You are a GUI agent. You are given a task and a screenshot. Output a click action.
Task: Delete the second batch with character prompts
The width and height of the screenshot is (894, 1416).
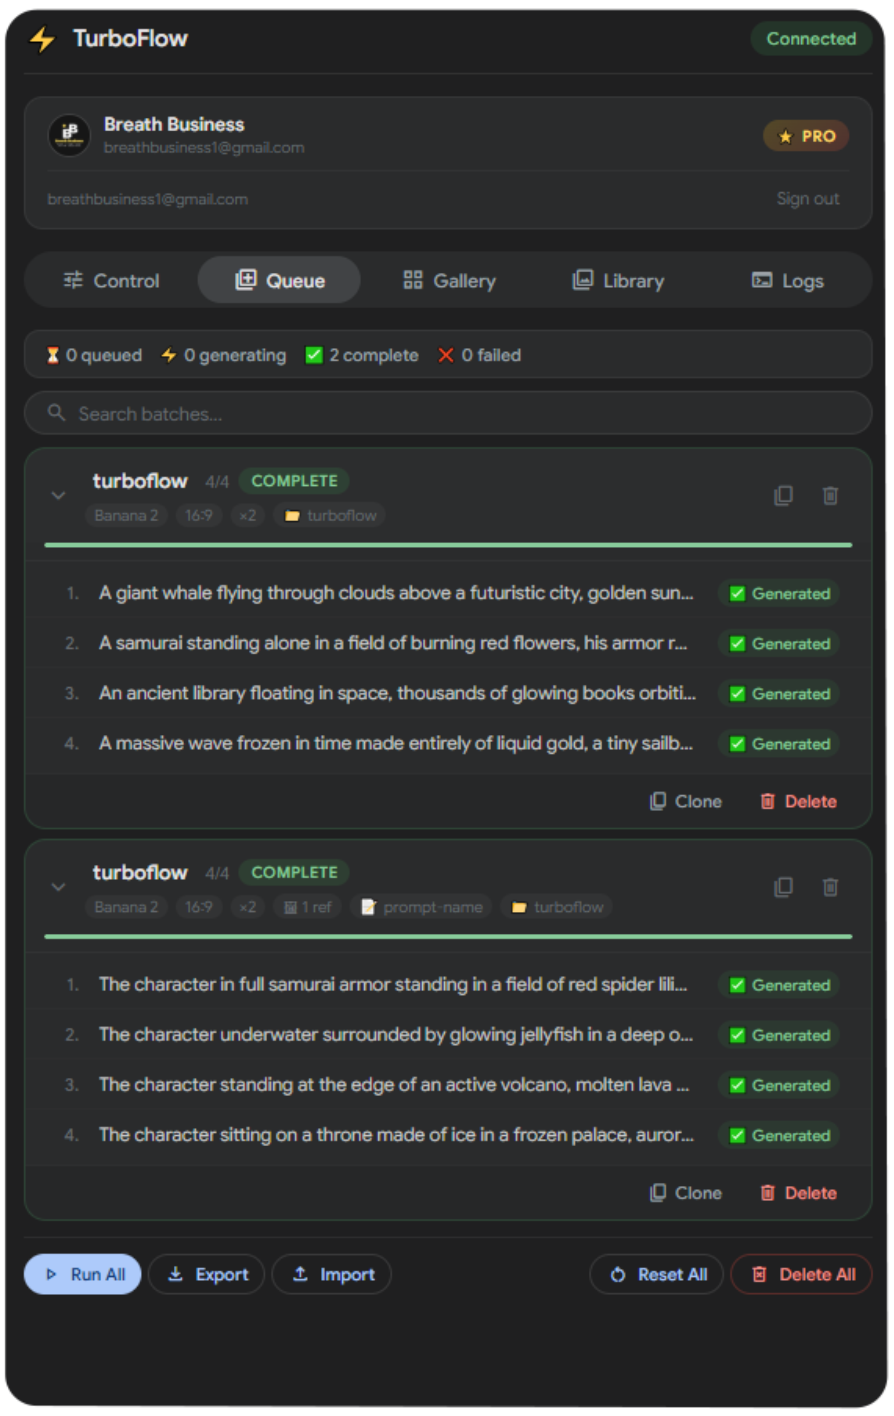[x=798, y=1193]
